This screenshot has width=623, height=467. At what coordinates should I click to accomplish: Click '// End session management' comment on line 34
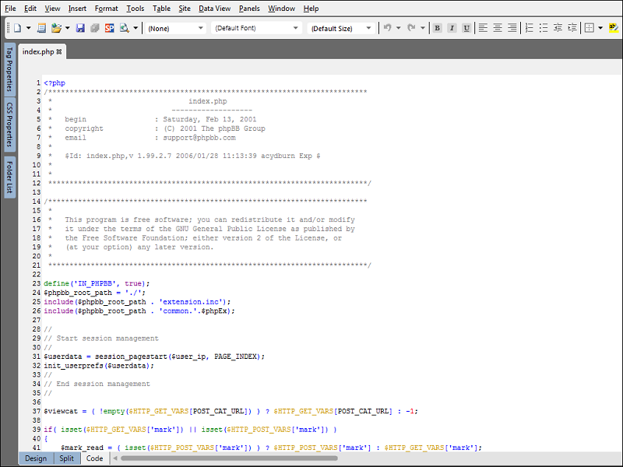click(x=97, y=384)
